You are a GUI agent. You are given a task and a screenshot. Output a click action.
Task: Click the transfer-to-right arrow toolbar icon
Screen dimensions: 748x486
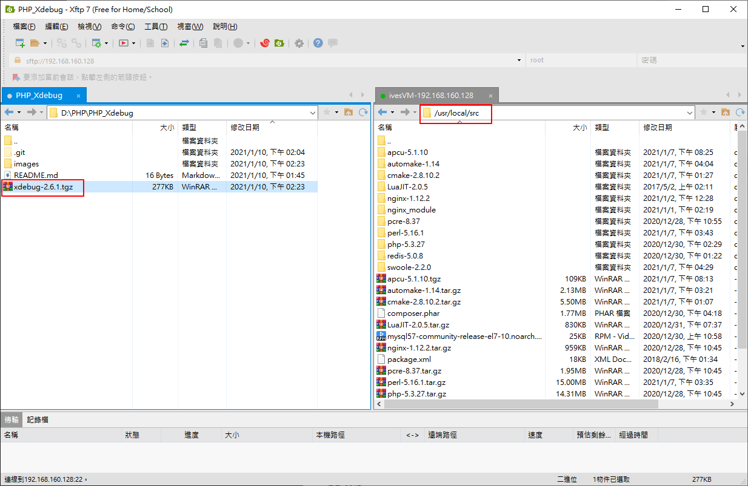[x=164, y=43]
